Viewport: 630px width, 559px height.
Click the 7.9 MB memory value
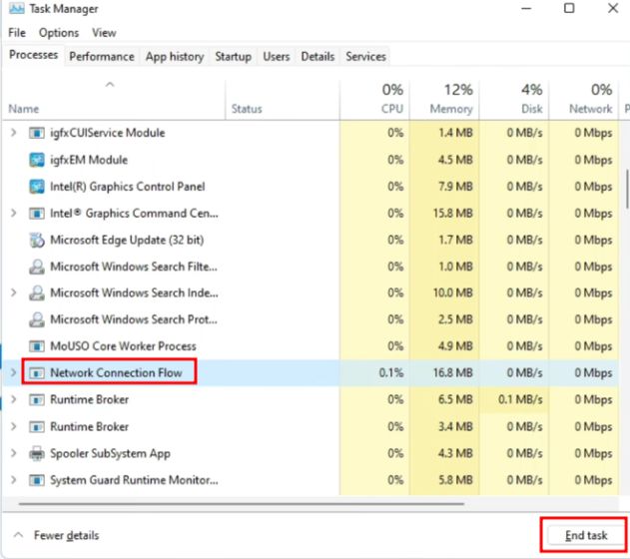(455, 187)
